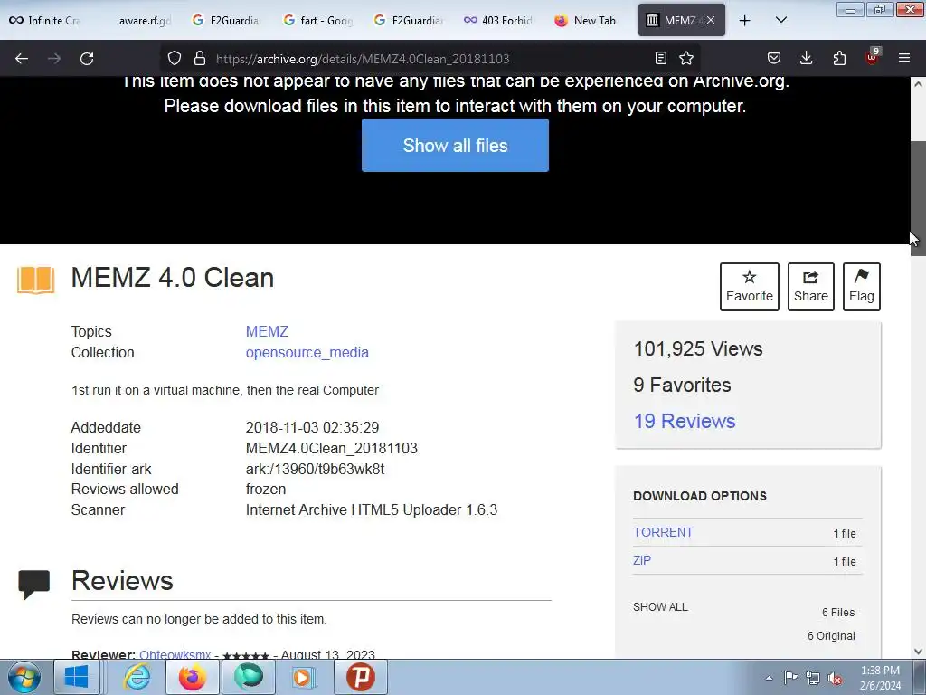Click the MEMZ 4.0 Clean title

point(173,278)
